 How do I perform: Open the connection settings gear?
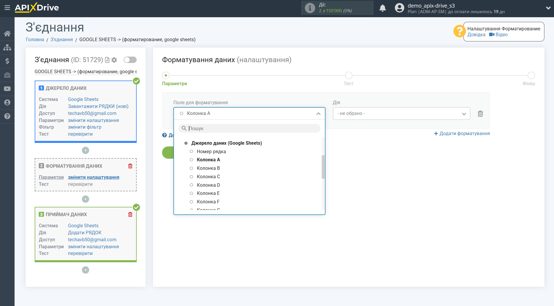pos(114,60)
